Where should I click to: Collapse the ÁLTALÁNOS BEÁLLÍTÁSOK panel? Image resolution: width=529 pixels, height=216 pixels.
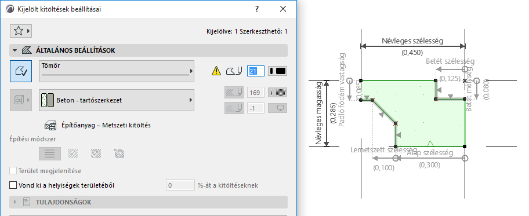pos(15,50)
